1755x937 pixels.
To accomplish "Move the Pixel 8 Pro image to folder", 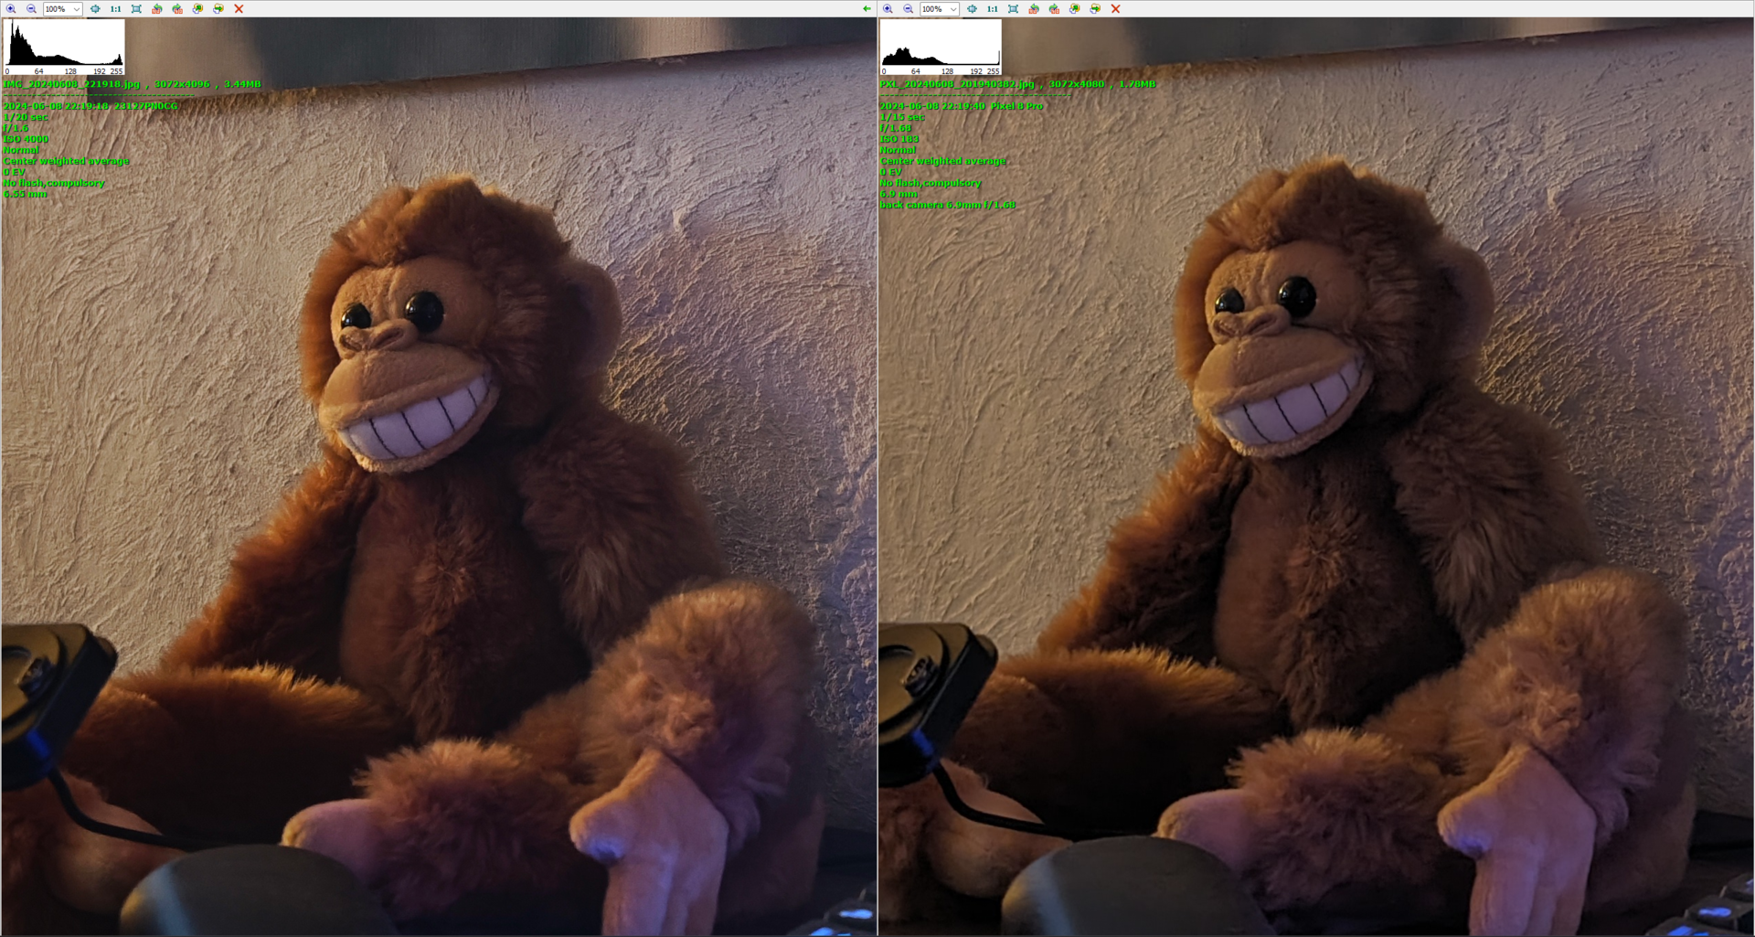I will coord(1095,9).
